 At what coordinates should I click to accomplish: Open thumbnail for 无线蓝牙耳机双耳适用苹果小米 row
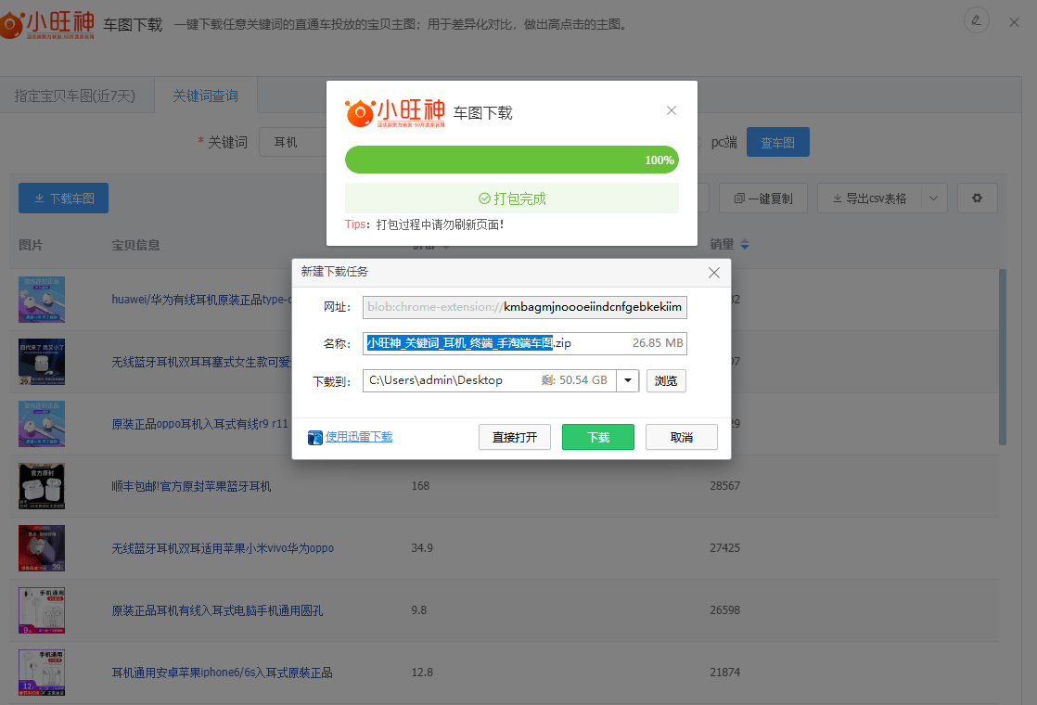coord(42,548)
